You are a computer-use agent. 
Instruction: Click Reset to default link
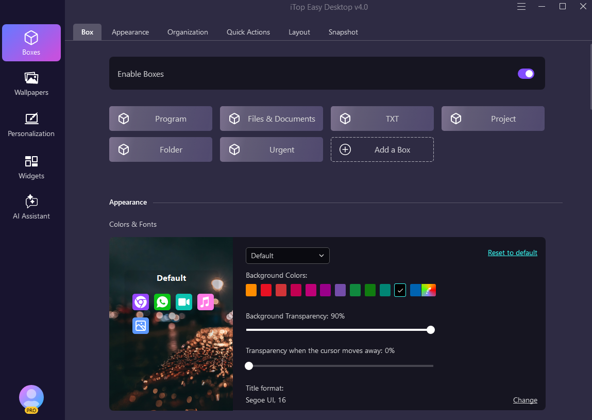512,253
